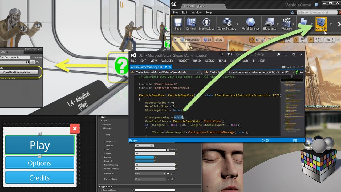The height and width of the screenshot is (192, 341).
Task: Click the source control feed icon
Action: point(292,12)
